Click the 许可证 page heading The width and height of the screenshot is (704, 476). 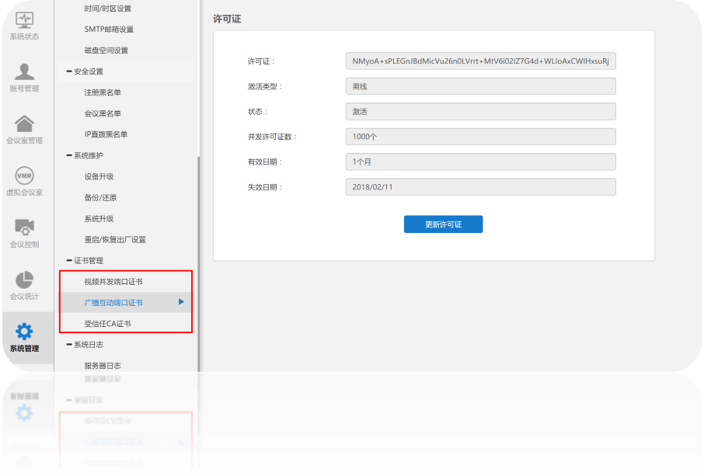227,19
